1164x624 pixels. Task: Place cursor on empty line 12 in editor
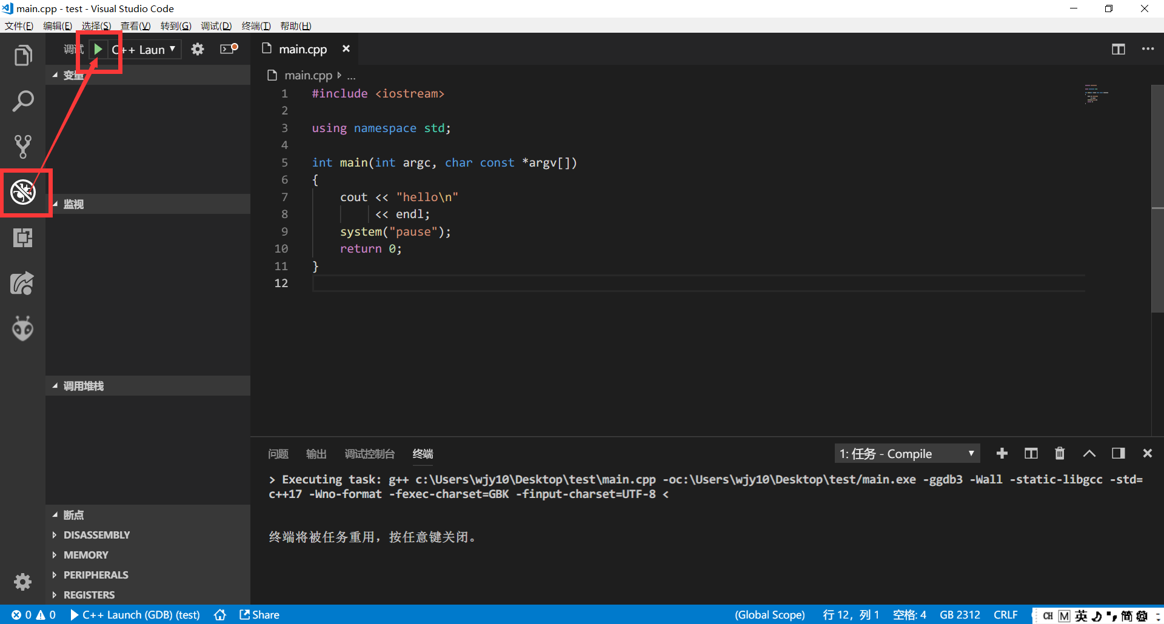click(697, 283)
